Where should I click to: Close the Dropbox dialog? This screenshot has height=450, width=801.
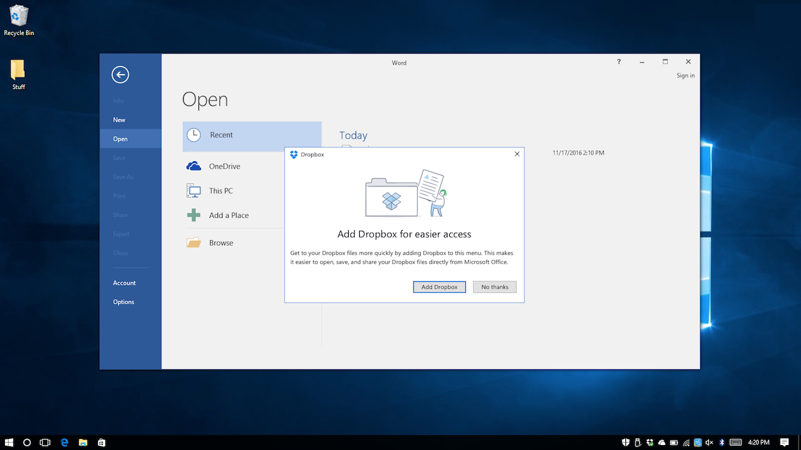coord(517,154)
